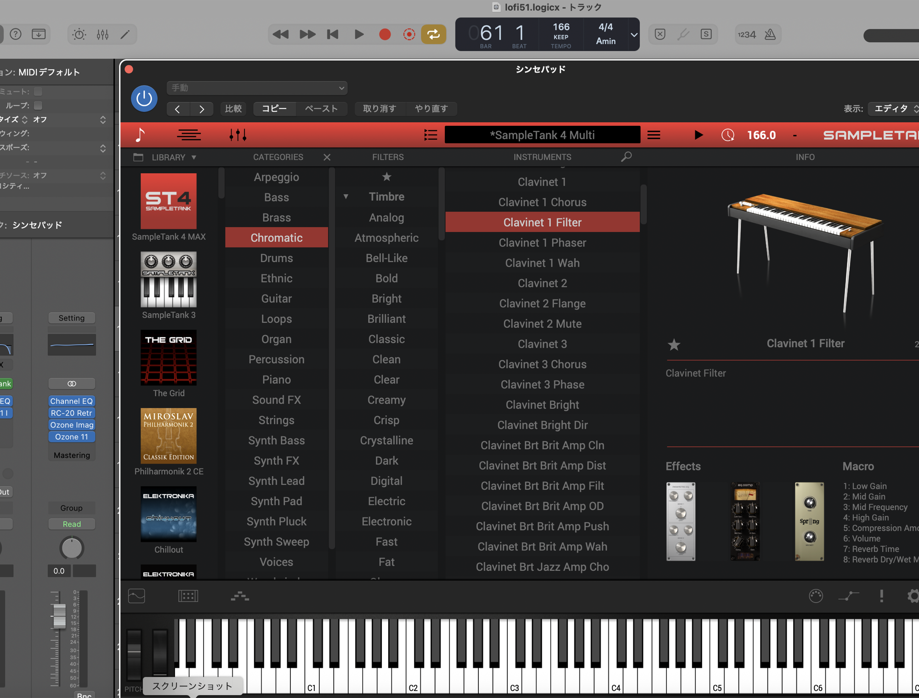The height and width of the screenshot is (698, 919).
Task: Click the 取り消す undo button
Action: click(x=380, y=109)
